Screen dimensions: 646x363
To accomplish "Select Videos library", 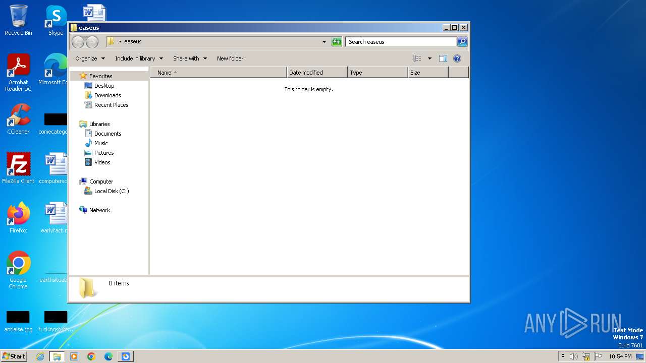I will tap(102, 162).
